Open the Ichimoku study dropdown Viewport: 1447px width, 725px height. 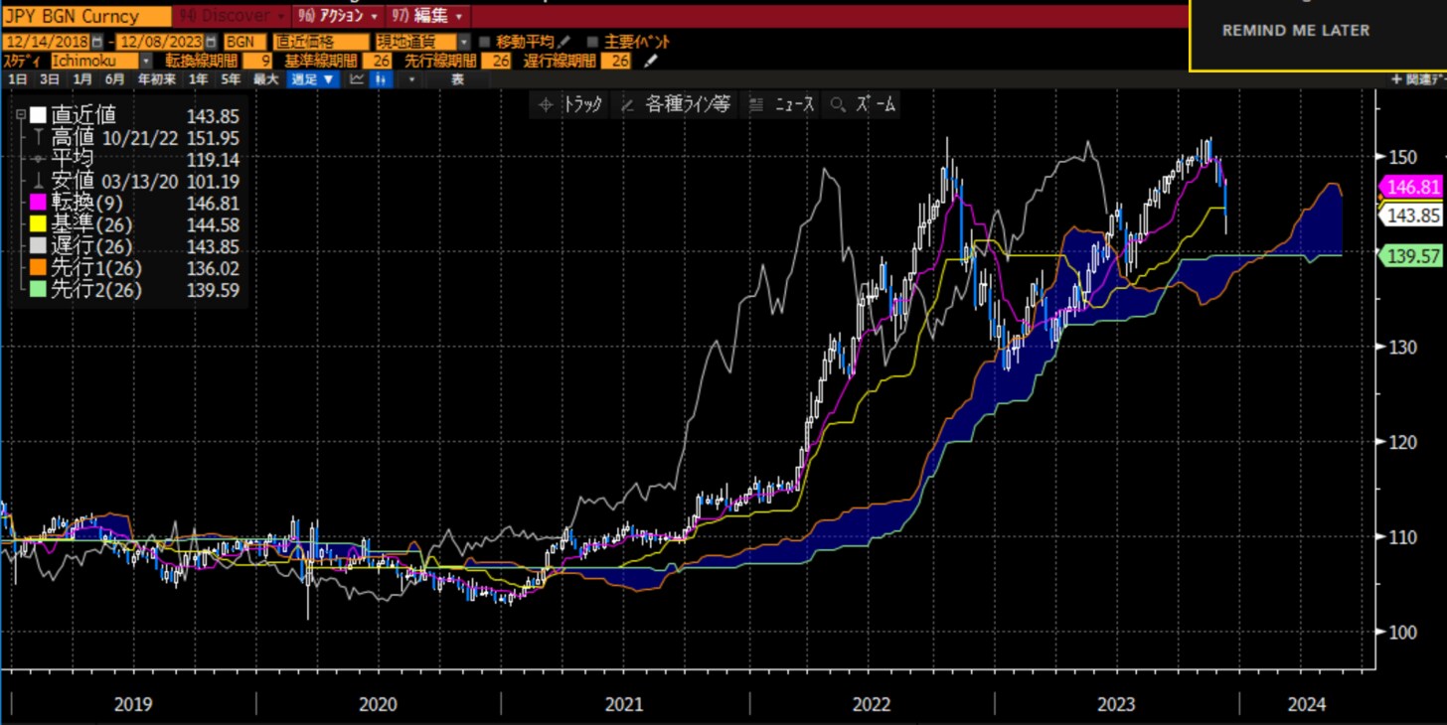pyautogui.click(x=146, y=61)
